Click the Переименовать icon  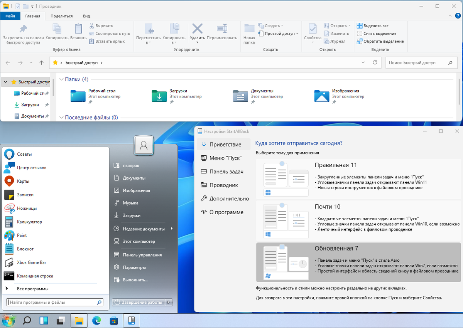pyautogui.click(x=222, y=29)
